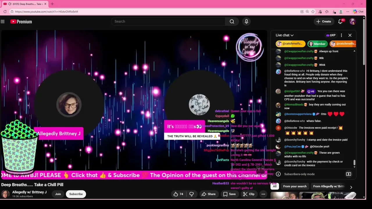Start voice search with microphone
Screen dimensions: 372x209
[x=246, y=21]
